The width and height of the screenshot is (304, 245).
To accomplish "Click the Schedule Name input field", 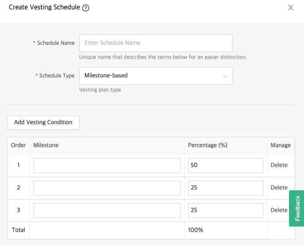I will (x=156, y=43).
